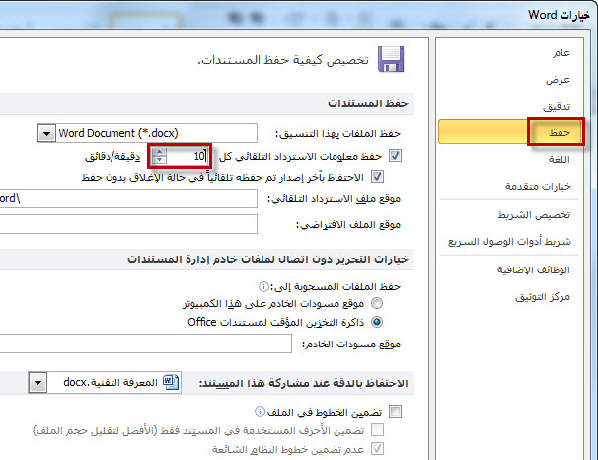The image size is (598, 460).
Task: Click the حفظ المستندات section header text
Action: [368, 104]
